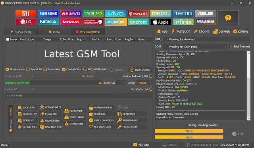The height and width of the screenshot is (148, 254).
Task: Select the Asus brand logo
Action: [206, 13]
